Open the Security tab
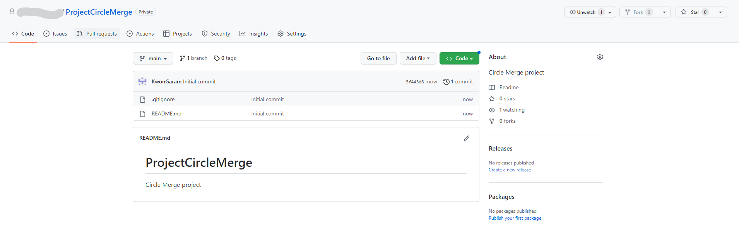 click(216, 34)
